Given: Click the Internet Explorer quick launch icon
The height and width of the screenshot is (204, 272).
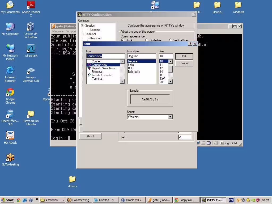Looking at the screenshot, I should pos(25,200).
